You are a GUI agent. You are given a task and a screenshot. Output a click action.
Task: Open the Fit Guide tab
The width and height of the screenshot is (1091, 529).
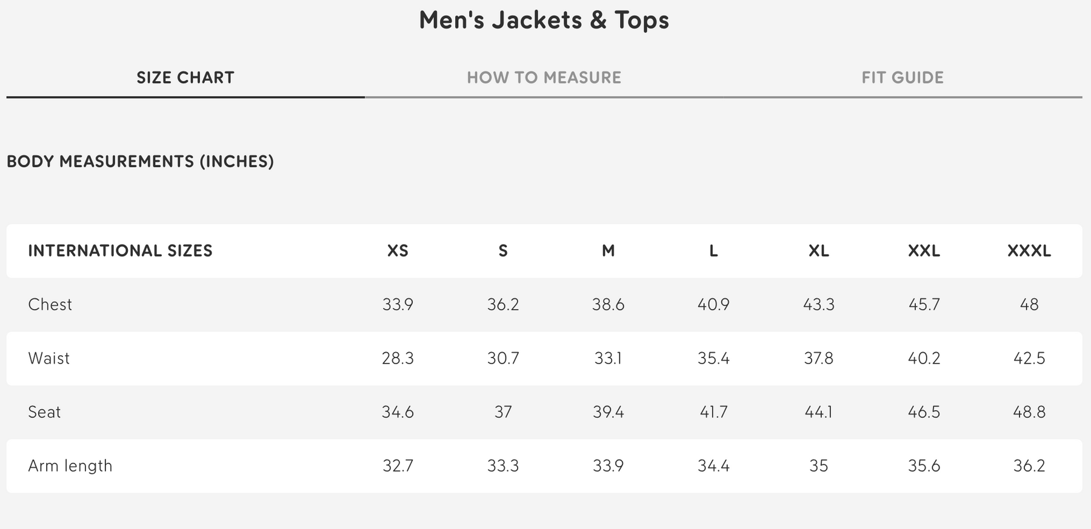(902, 78)
